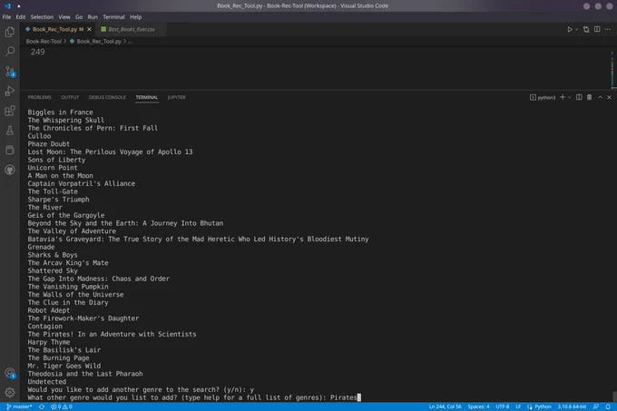Screen dimensions: 617x411
Task: Open the Extensions view
Action: 10,111
